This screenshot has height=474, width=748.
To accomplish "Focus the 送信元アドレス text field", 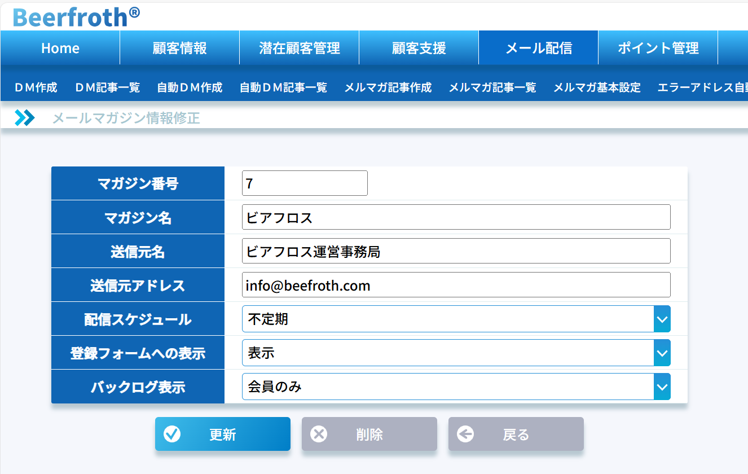I will 456,285.
